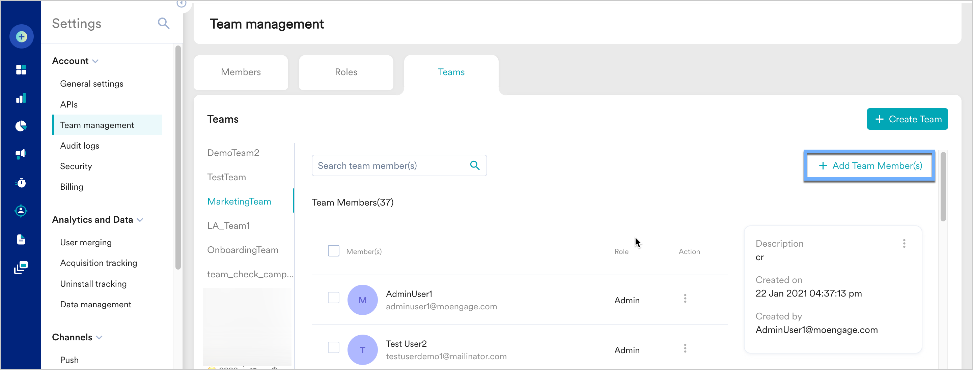
Task: Click the Search team member(s) field
Action: coord(391,165)
